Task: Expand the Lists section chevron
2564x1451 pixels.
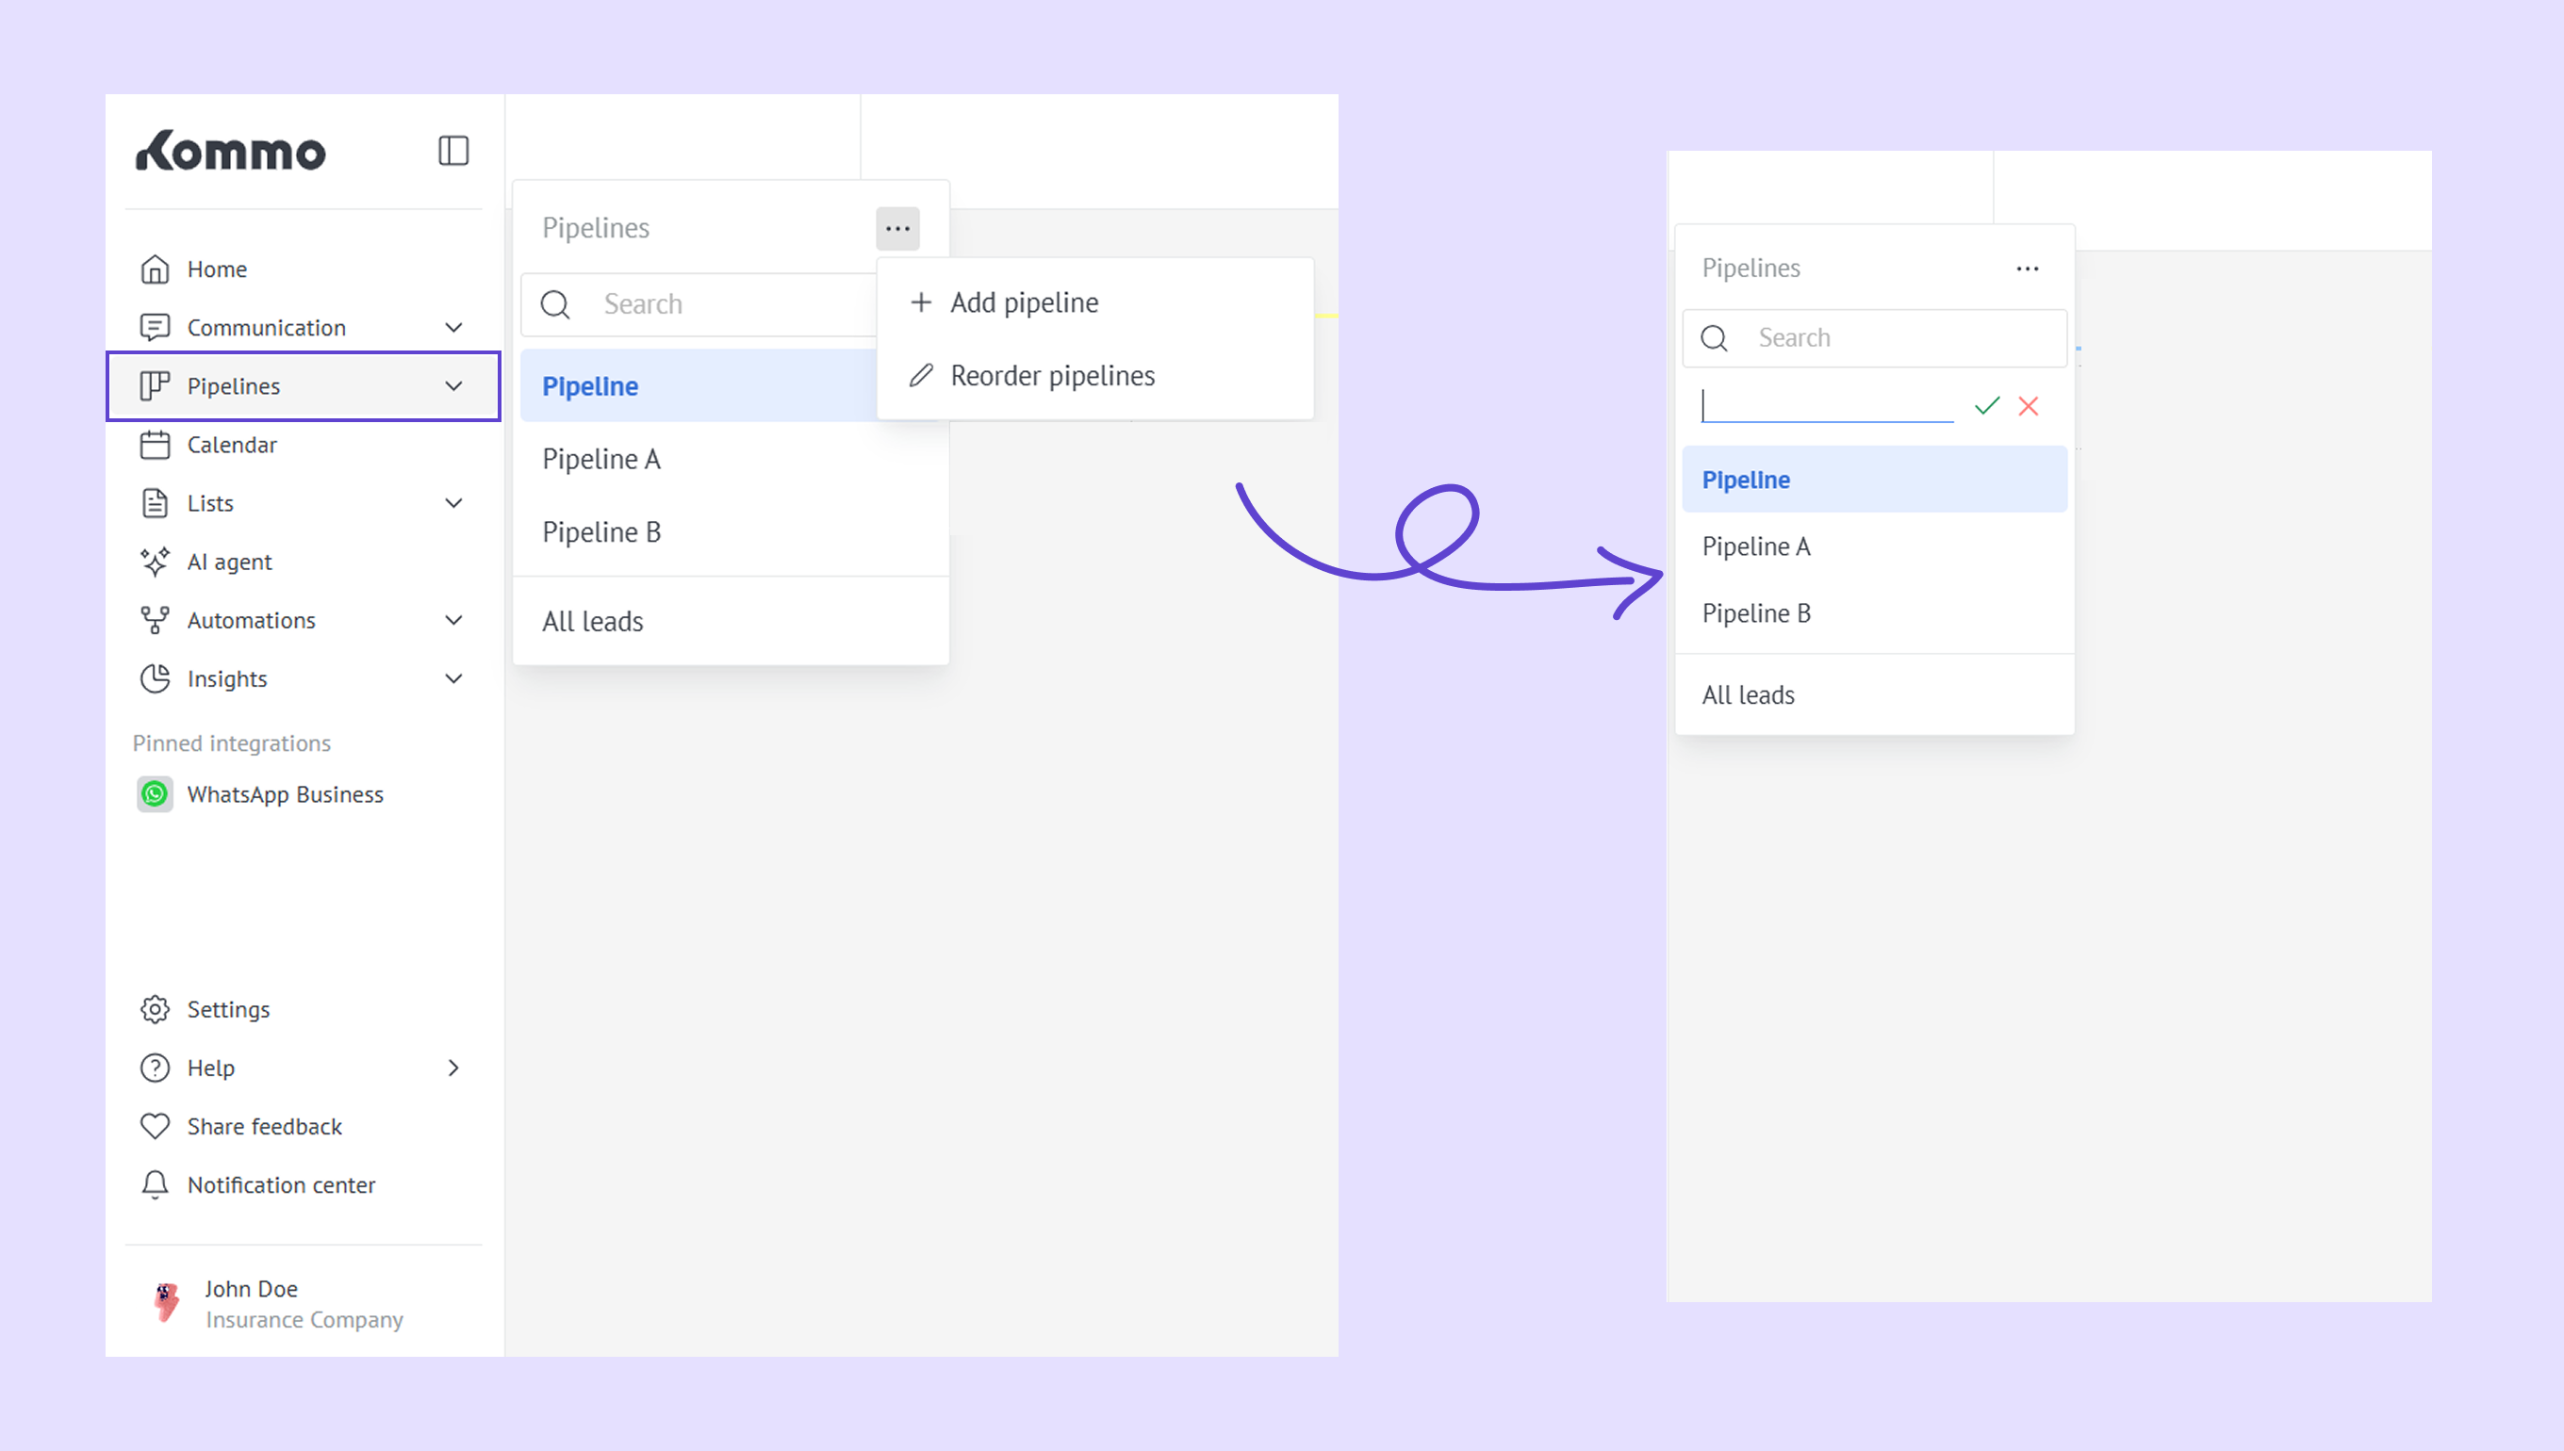Action: pos(453,503)
